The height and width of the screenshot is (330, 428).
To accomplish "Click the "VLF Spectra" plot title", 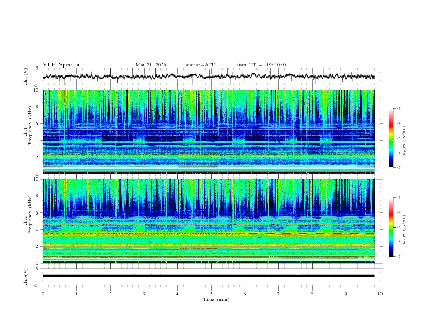I will coord(61,65).
